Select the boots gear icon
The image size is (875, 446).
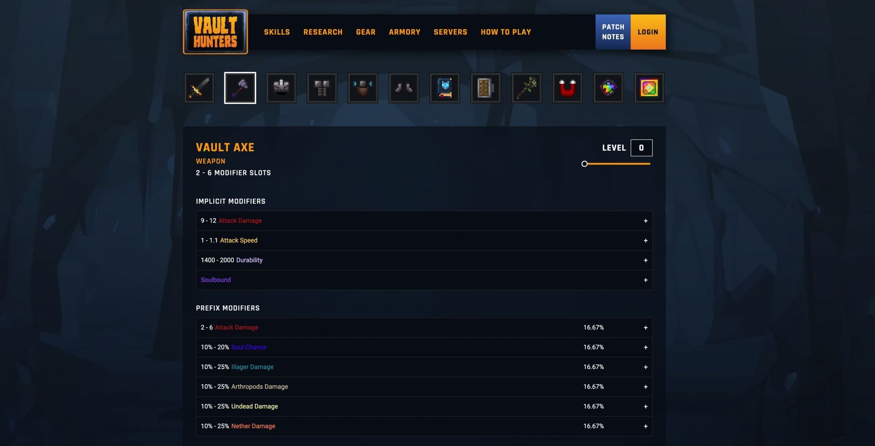click(404, 88)
